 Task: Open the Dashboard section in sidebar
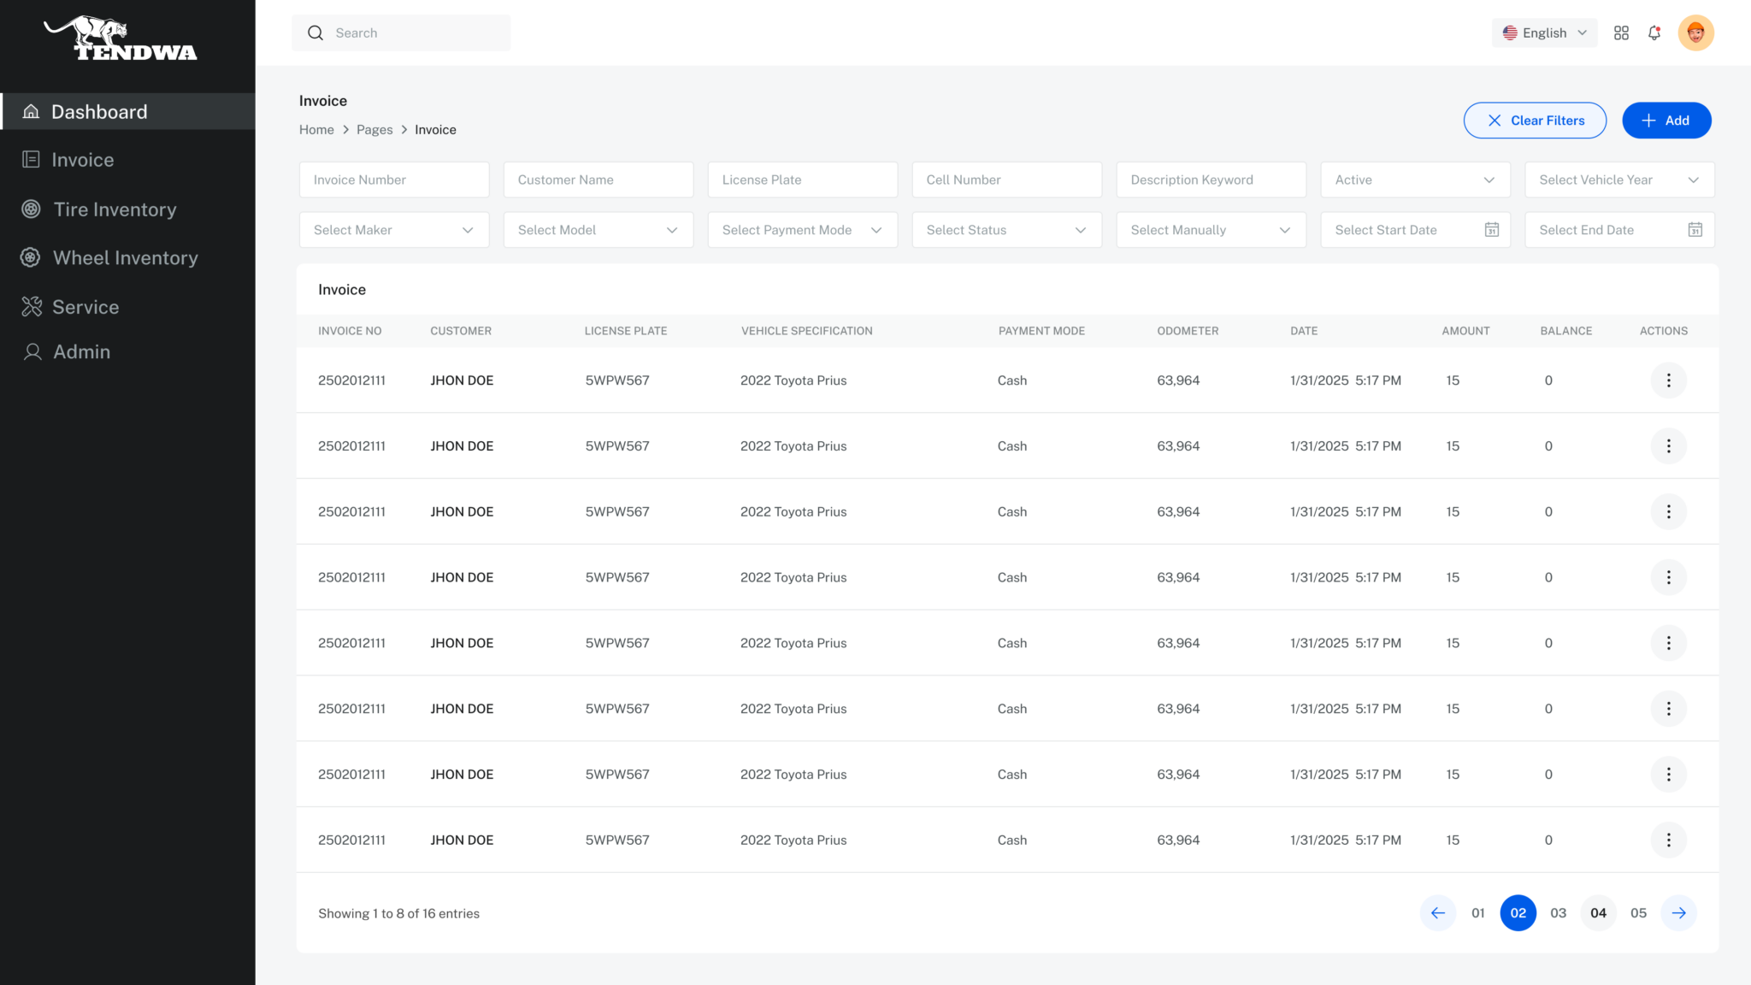98,111
